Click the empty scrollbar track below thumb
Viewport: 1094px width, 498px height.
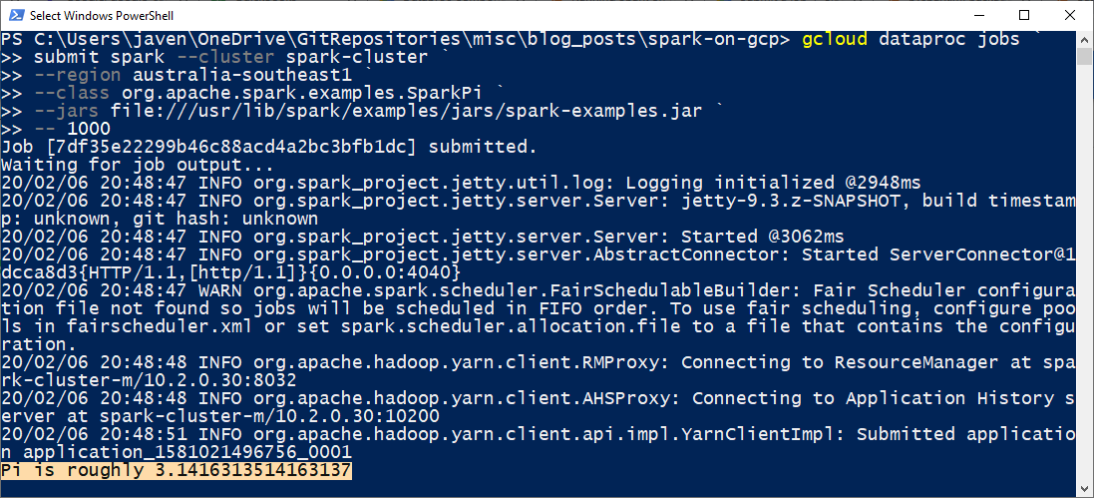(1084, 279)
